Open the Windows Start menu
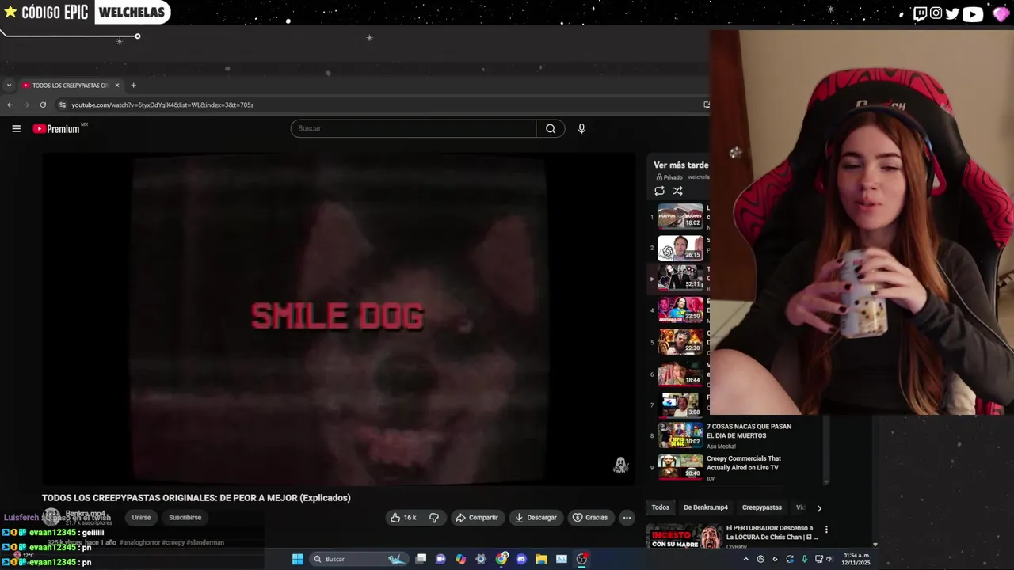Viewport: 1014px width, 570px height. (297, 559)
